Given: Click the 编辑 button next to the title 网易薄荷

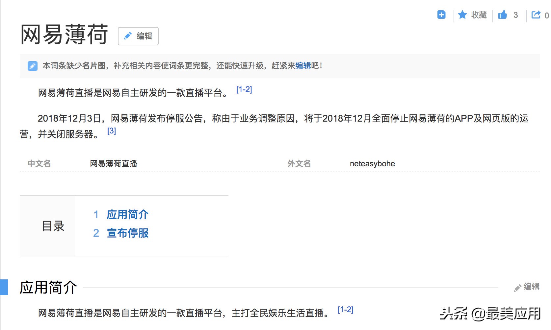Looking at the screenshot, I should coord(138,36).
